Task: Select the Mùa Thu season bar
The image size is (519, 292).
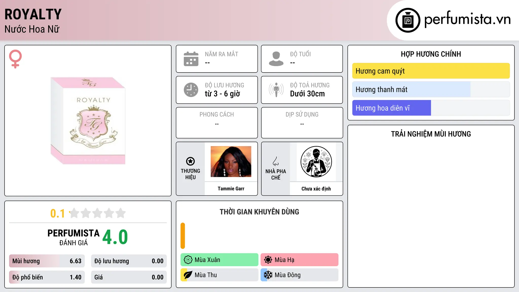Action: coord(219,275)
